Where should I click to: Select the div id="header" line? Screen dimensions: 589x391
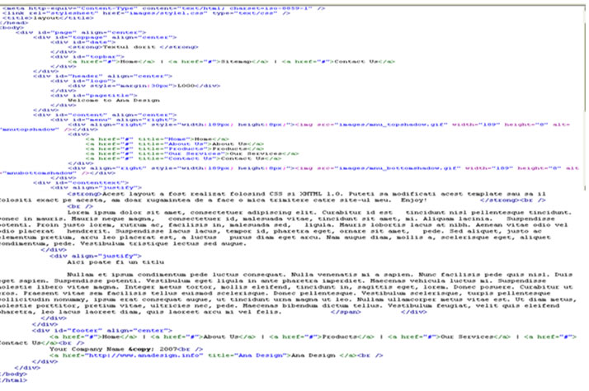102,76
